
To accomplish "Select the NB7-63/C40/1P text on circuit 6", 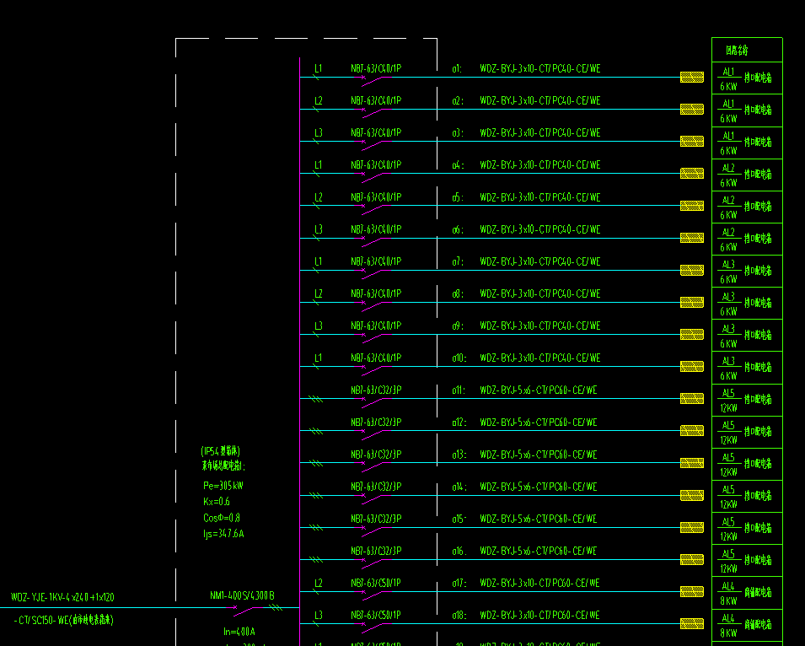I will [x=376, y=229].
